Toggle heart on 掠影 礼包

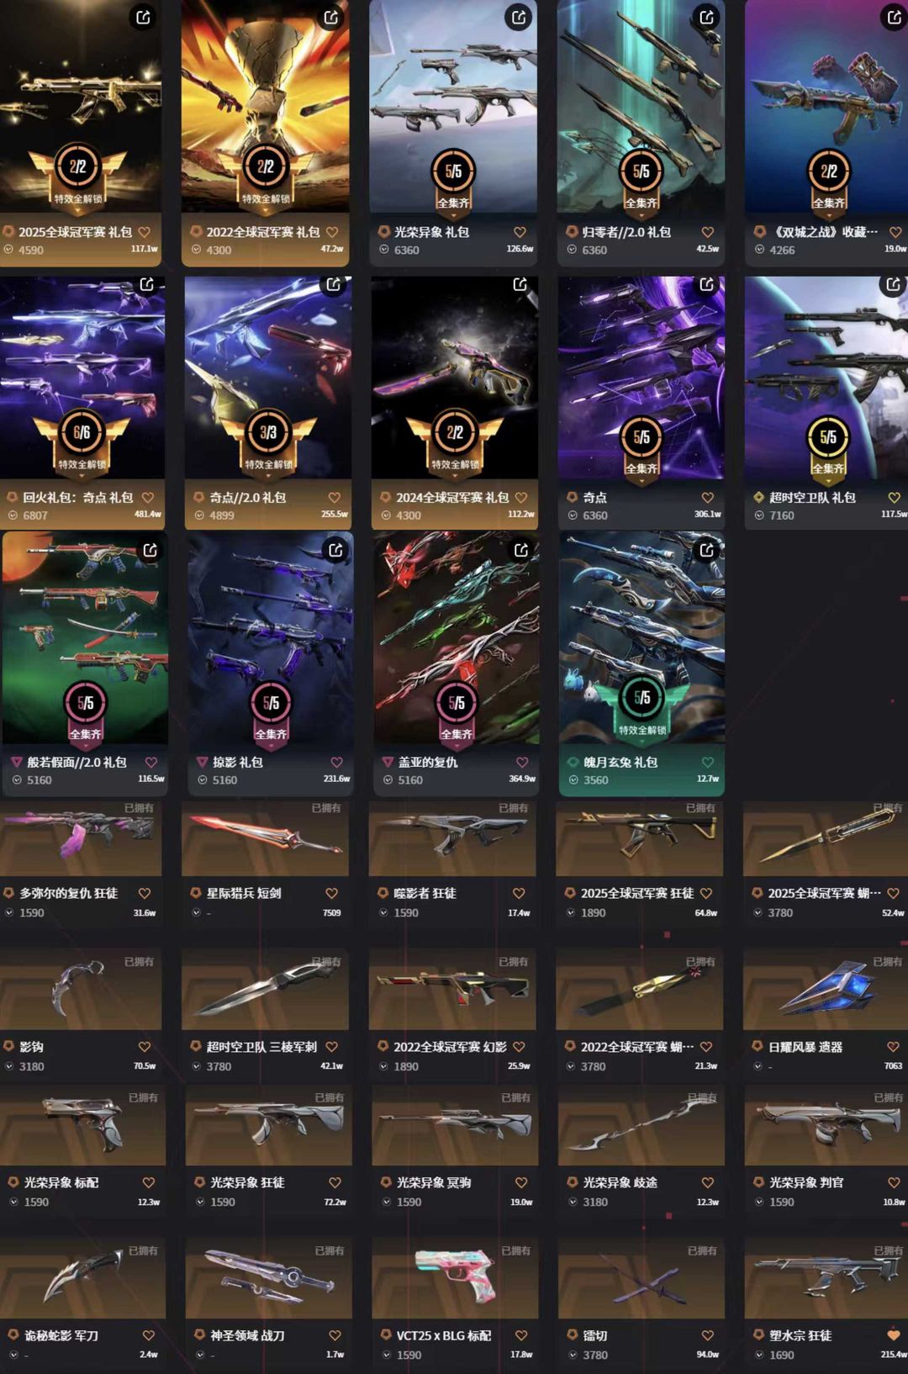click(336, 763)
